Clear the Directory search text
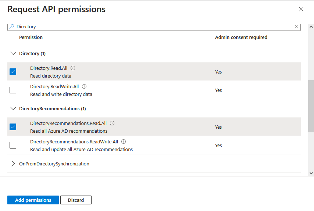The width and height of the screenshot is (314, 211). click(296, 26)
